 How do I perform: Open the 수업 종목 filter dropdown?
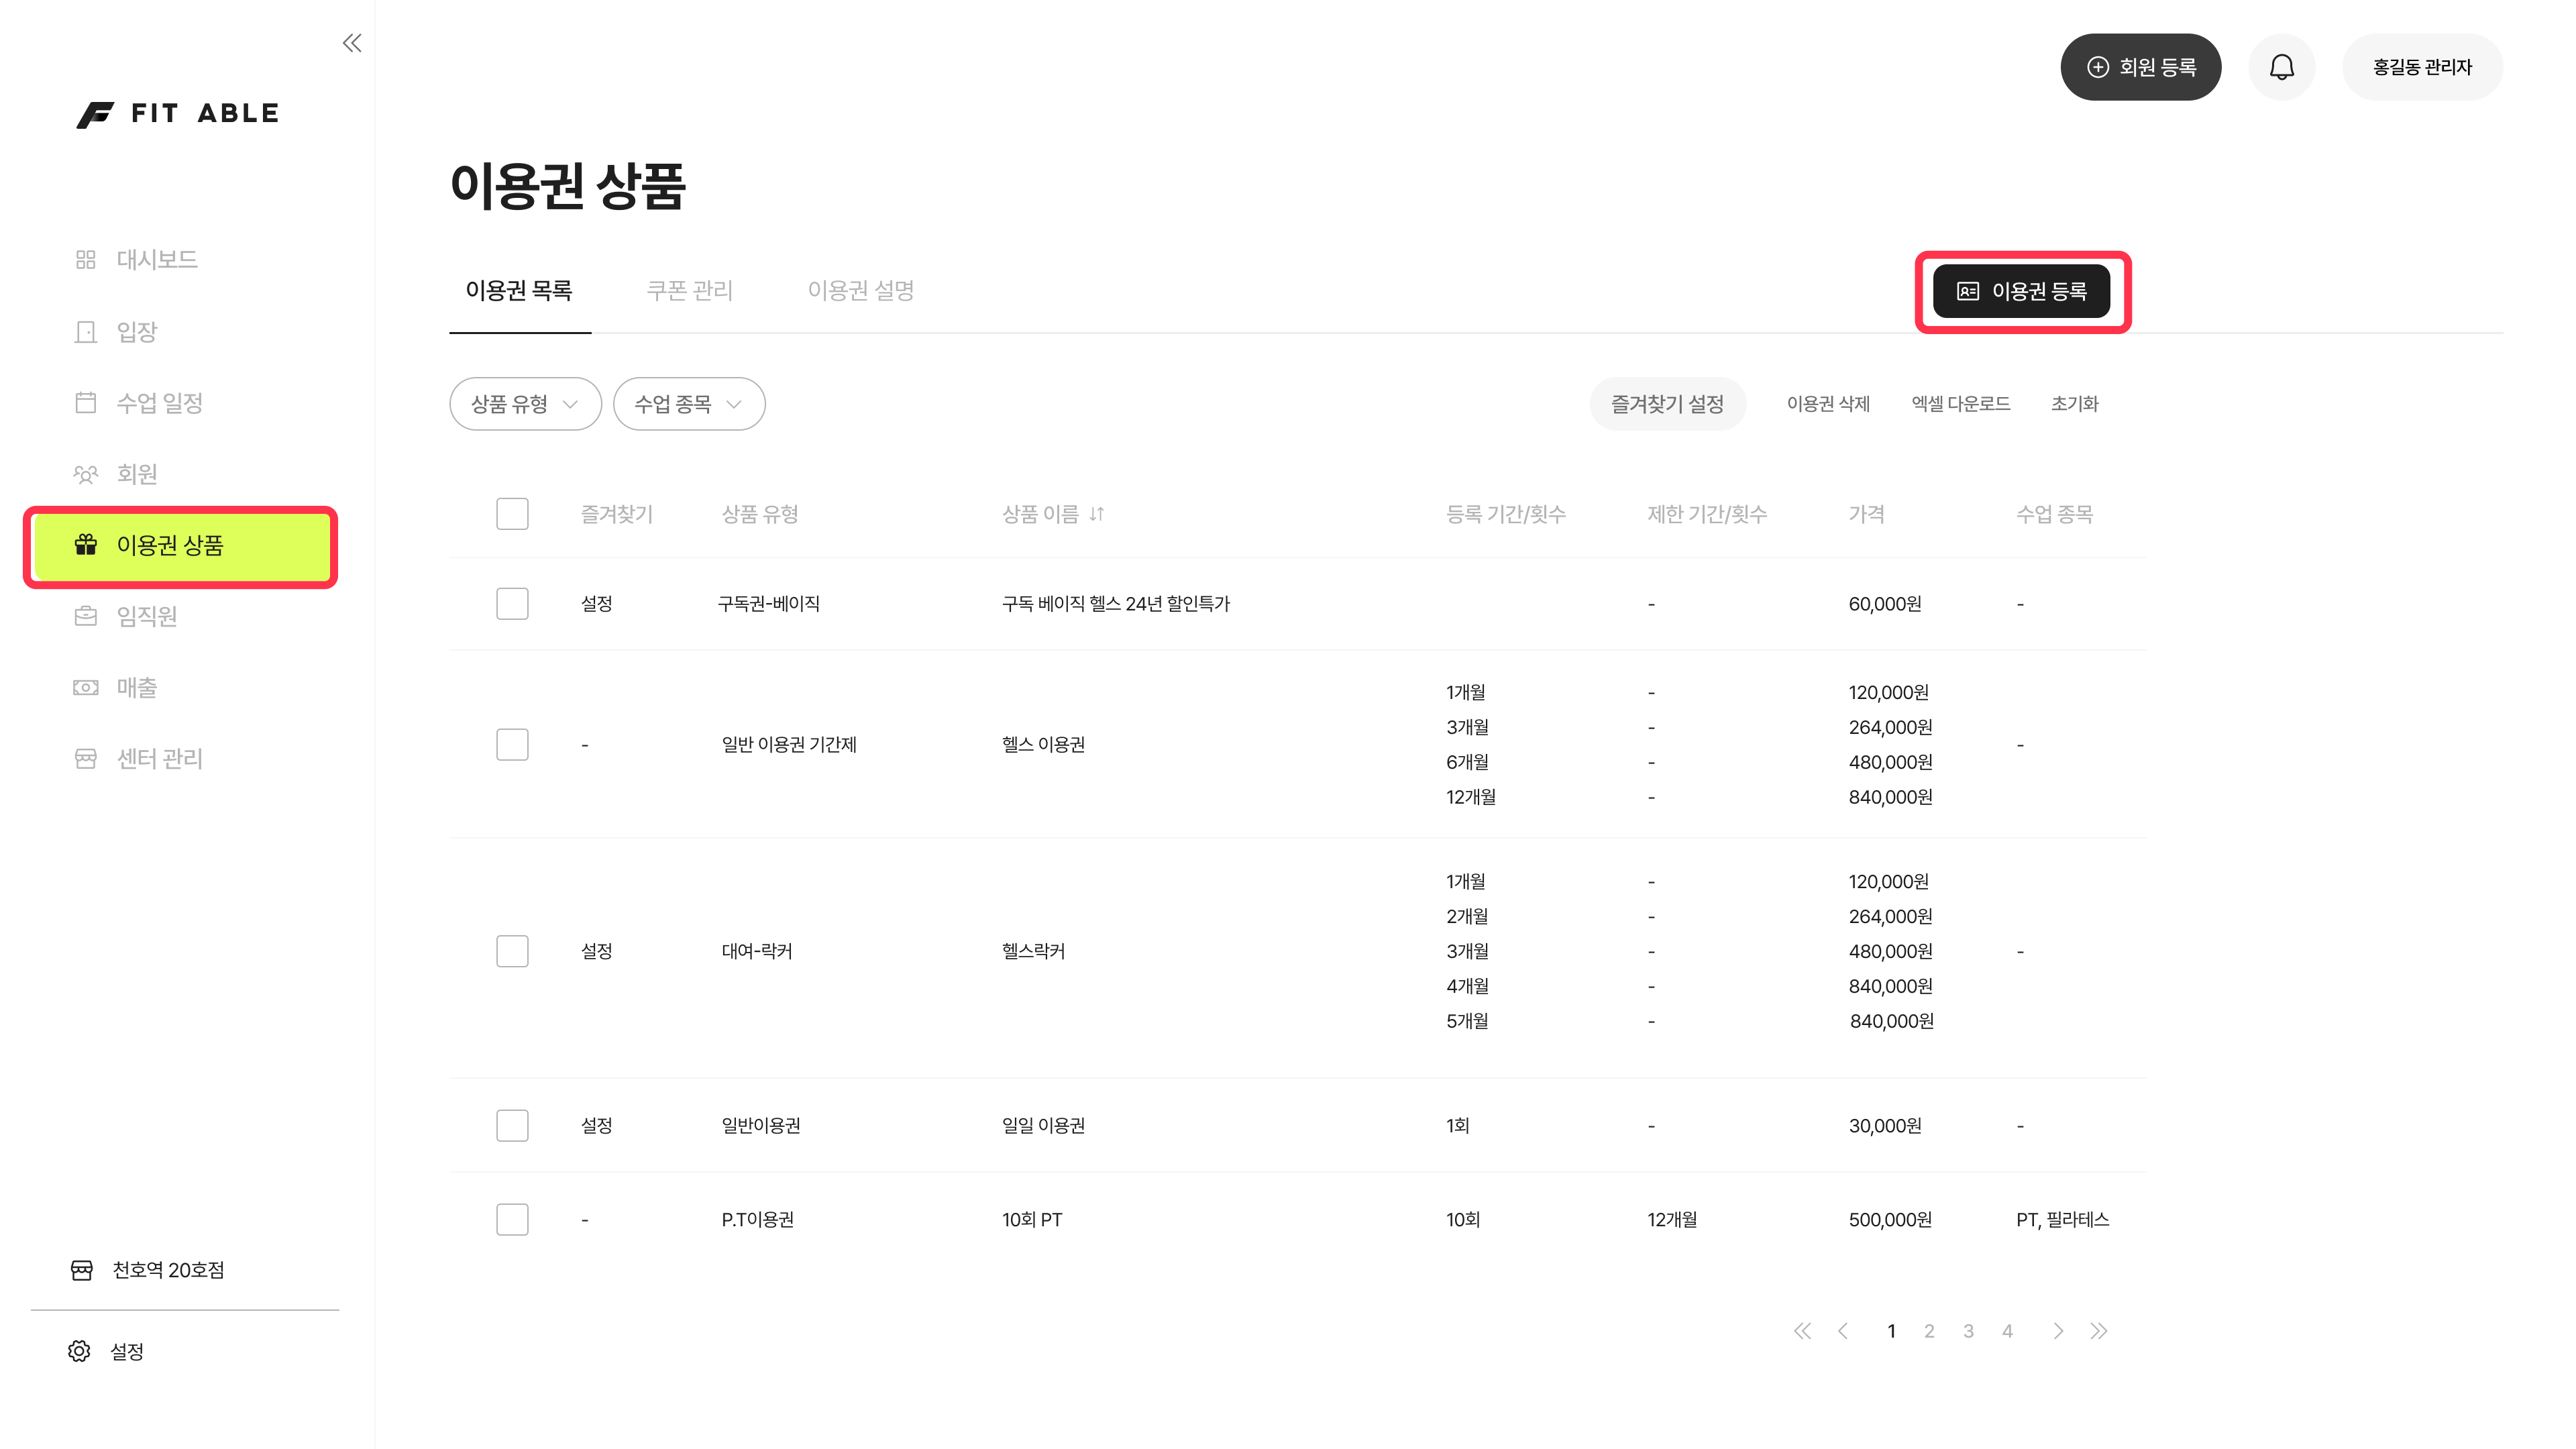pos(688,404)
